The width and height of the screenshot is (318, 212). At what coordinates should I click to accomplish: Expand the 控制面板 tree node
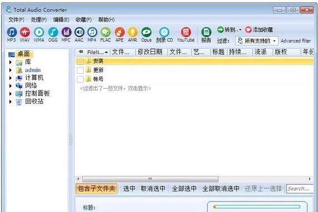[x=11, y=94]
